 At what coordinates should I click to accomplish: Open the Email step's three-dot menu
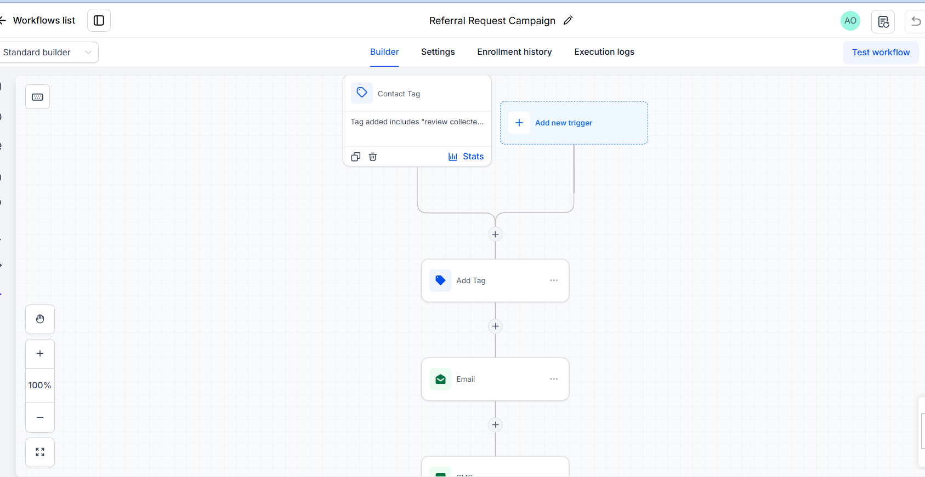[x=554, y=379]
